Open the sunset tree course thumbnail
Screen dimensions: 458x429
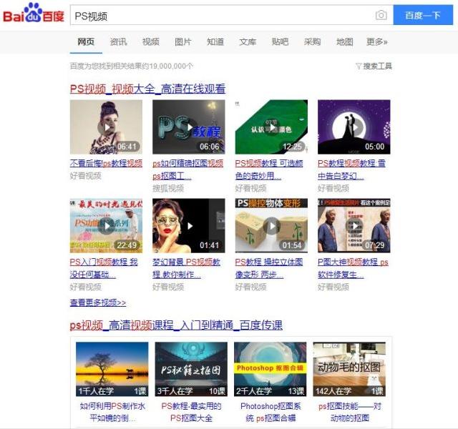click(112, 369)
